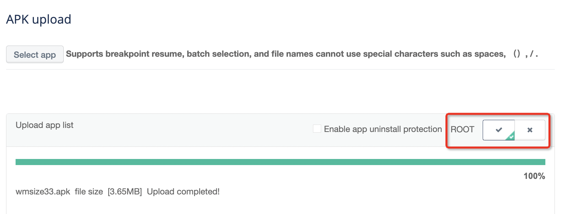Click the 100% progress percentage label
Viewport: 565px width, 214px height.
(x=534, y=176)
